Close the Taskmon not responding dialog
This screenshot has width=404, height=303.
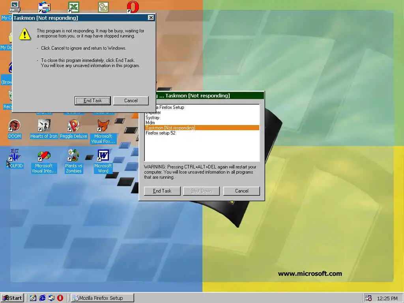point(151,17)
